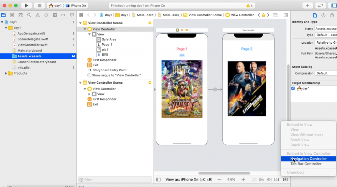The image size is (337, 187).
Task: Open the Find navigator
Action: 29,15
